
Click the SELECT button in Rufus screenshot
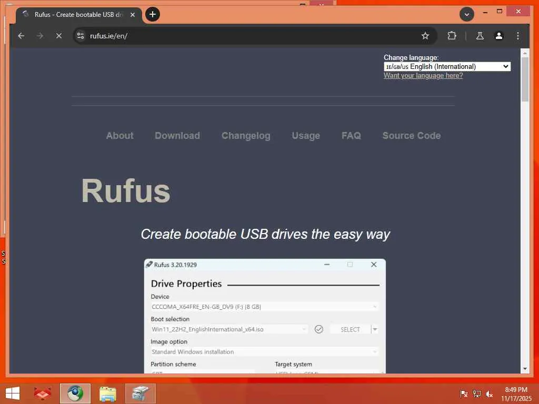point(350,329)
